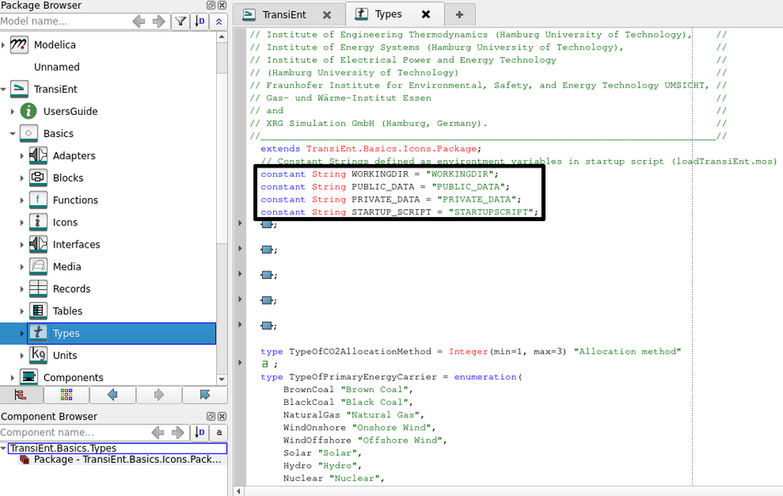Click the blue left arrow below Package Browser
The width and height of the screenshot is (783, 496).
click(x=113, y=396)
